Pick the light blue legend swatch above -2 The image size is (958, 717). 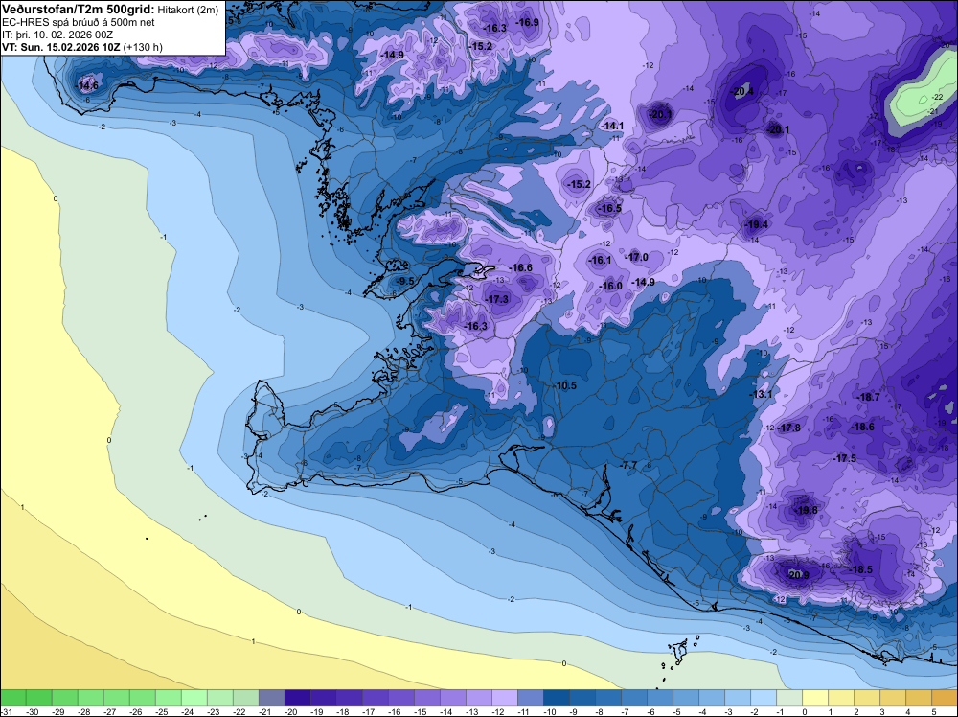[x=763, y=698]
